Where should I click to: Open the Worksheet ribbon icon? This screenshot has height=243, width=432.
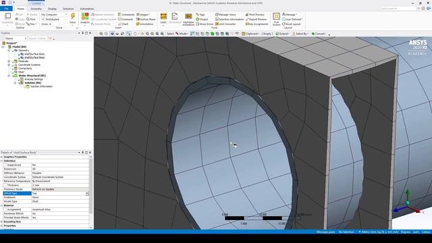[175, 16]
